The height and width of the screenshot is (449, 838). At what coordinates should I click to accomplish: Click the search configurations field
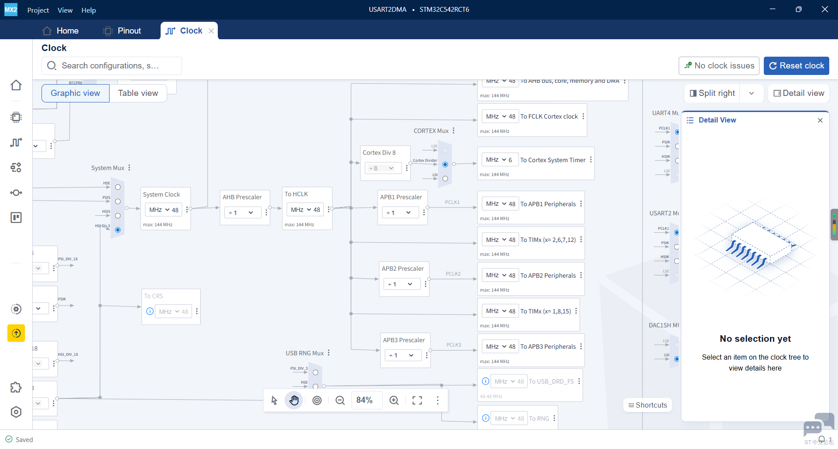(112, 66)
